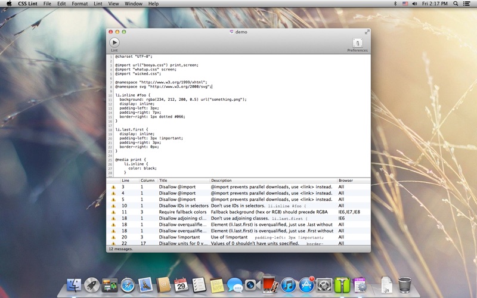Viewport: 477px width, 298px height.
Task: Click the warning icon on the line 11 row
Action: pyautogui.click(x=113, y=212)
